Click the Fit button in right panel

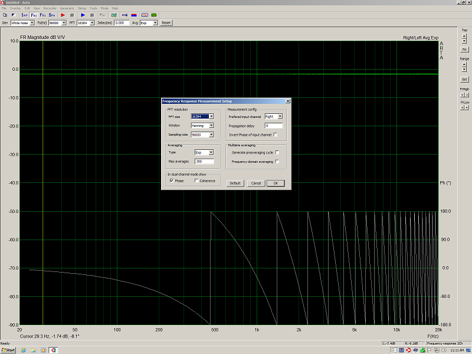(464, 50)
